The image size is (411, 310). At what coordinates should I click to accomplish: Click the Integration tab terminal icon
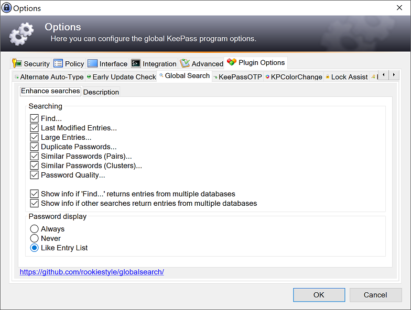point(135,63)
